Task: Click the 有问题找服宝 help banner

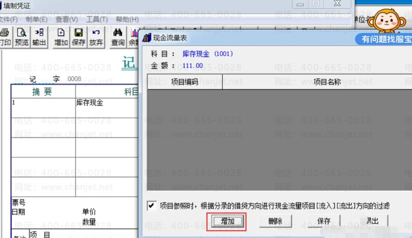Action: pos(383,39)
